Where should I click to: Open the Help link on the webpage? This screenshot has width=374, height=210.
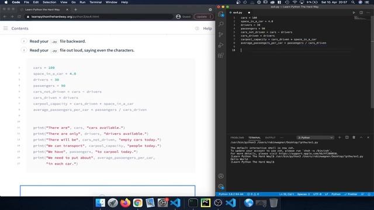pyautogui.click(x=207, y=29)
